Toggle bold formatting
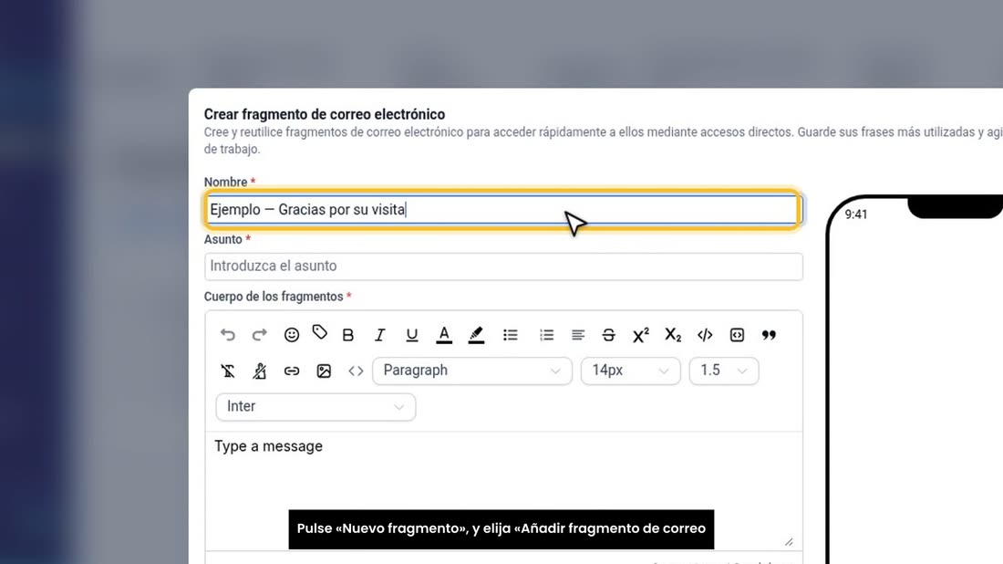The image size is (1003, 564). [348, 335]
